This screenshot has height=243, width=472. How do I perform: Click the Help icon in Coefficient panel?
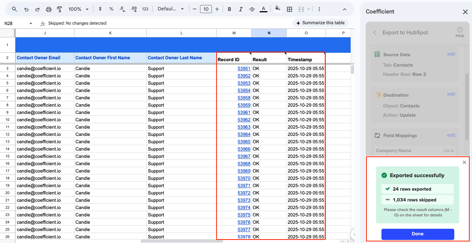point(460,29)
